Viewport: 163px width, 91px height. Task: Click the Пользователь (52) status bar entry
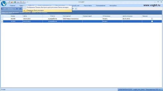click(x=152, y=89)
